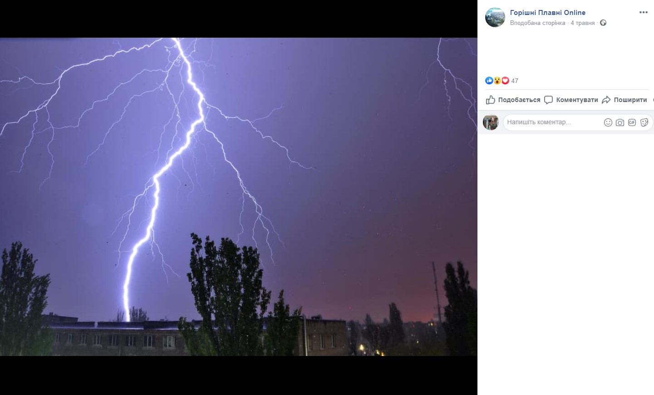Image resolution: width=654 pixels, height=395 pixels.
Task: Click the Вподобана сторінка label
Action: pos(537,23)
